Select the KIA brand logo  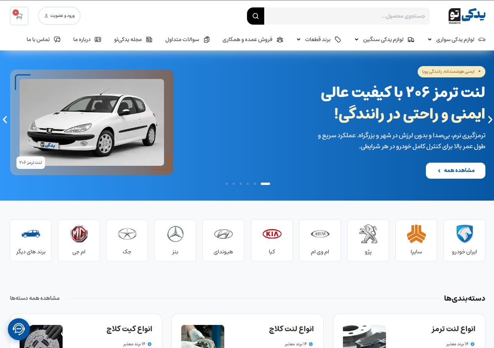(272, 234)
